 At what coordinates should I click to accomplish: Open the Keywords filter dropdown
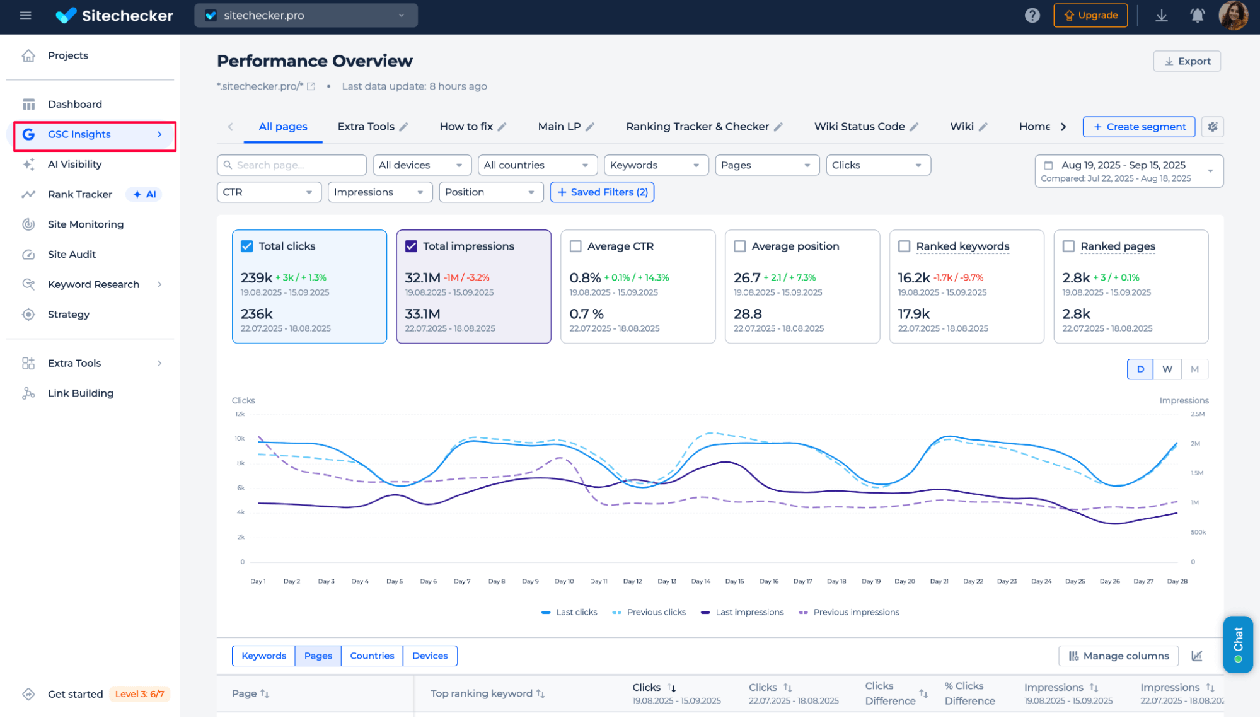[x=656, y=165]
